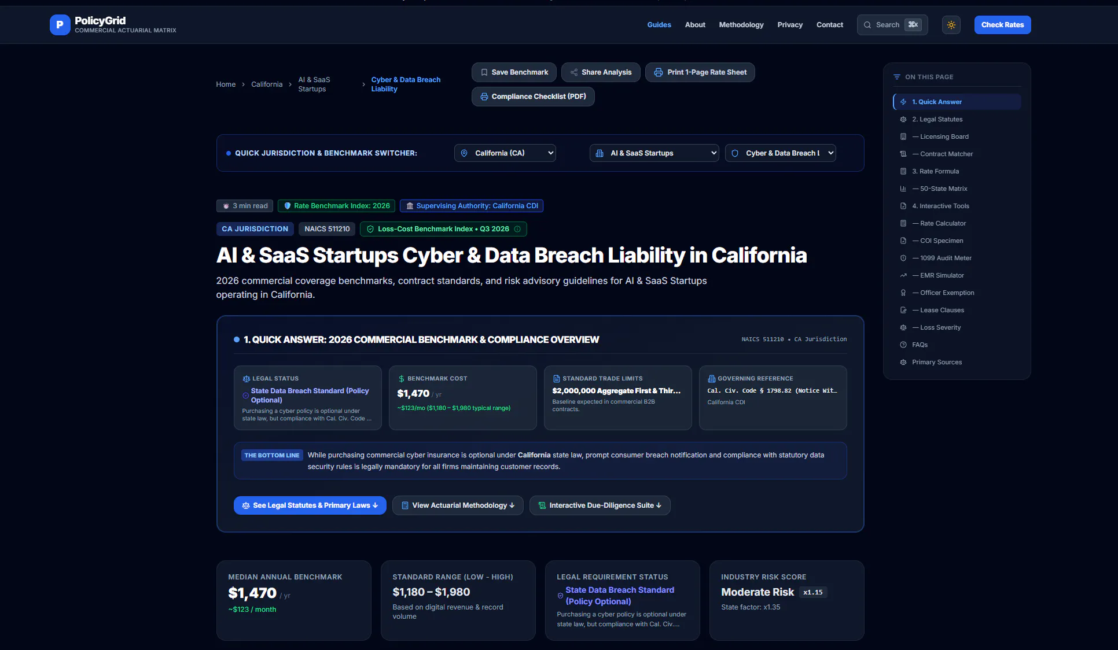Click the 50-State Matrix chart icon
This screenshot has width=1118, height=650.
point(903,189)
